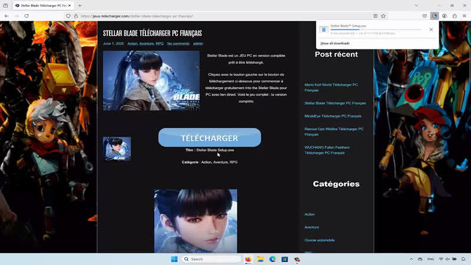Click ENG language indicator
The height and width of the screenshot is (265, 471).
click(x=430, y=259)
